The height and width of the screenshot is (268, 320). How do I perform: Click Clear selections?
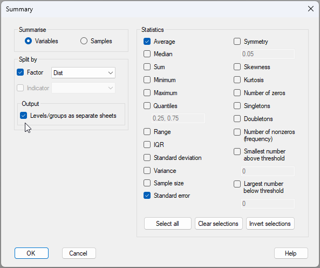pos(219,224)
